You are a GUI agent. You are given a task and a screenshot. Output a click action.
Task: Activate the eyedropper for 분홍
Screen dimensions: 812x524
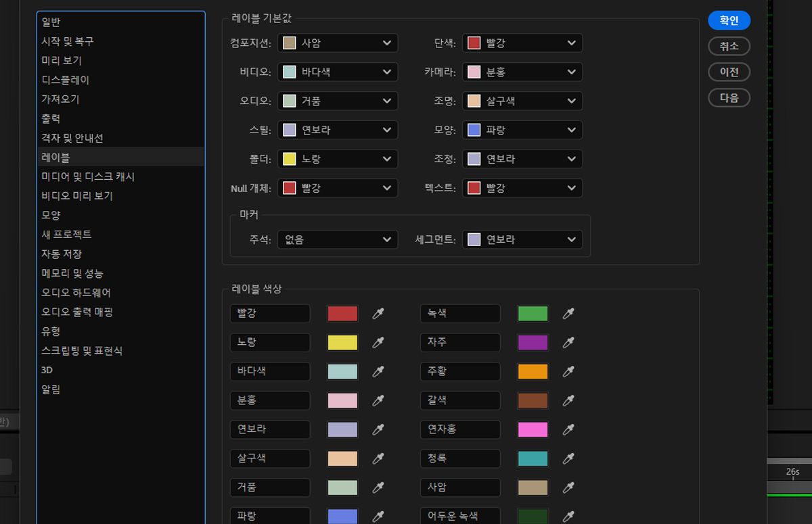tap(378, 400)
